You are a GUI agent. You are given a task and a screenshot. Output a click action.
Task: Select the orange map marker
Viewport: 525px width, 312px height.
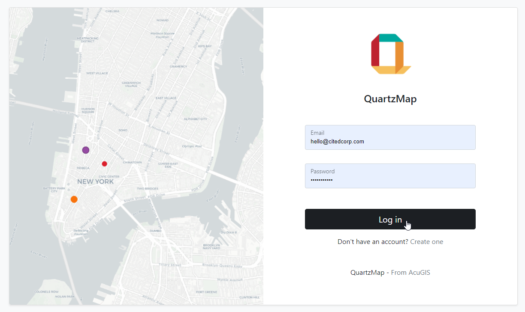click(x=74, y=199)
